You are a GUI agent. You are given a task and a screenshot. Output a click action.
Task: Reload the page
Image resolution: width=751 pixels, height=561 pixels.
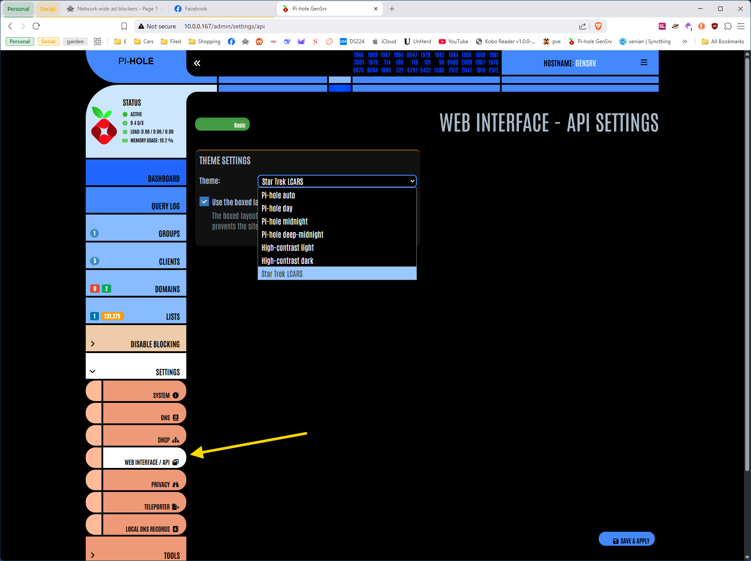coord(36,26)
